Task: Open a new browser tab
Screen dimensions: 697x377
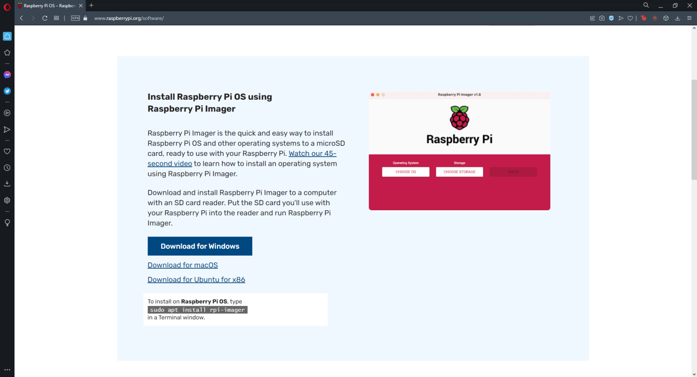Action: point(92,5)
